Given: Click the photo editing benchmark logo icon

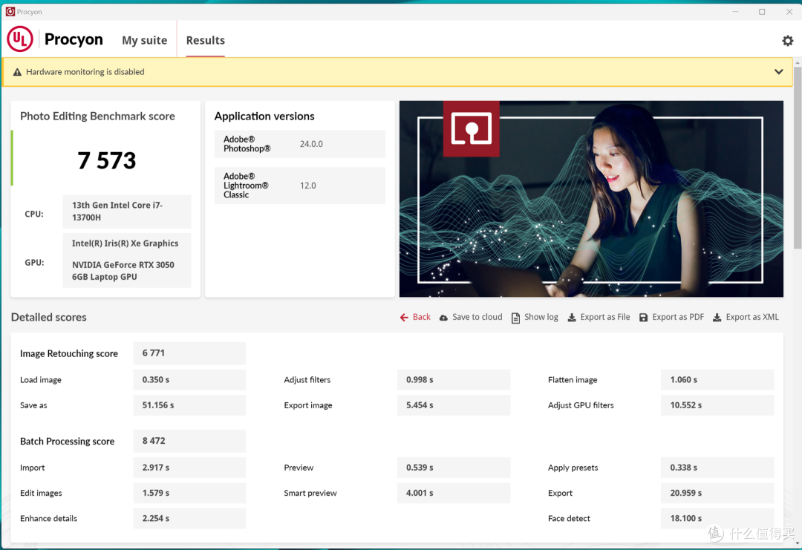Looking at the screenshot, I should (471, 128).
